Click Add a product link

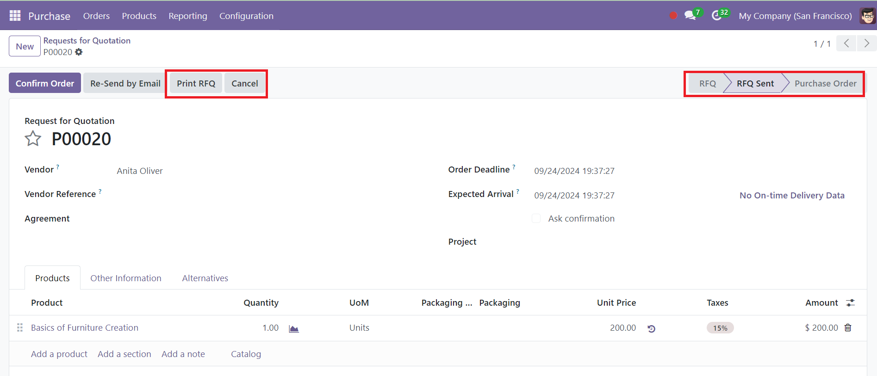point(59,354)
